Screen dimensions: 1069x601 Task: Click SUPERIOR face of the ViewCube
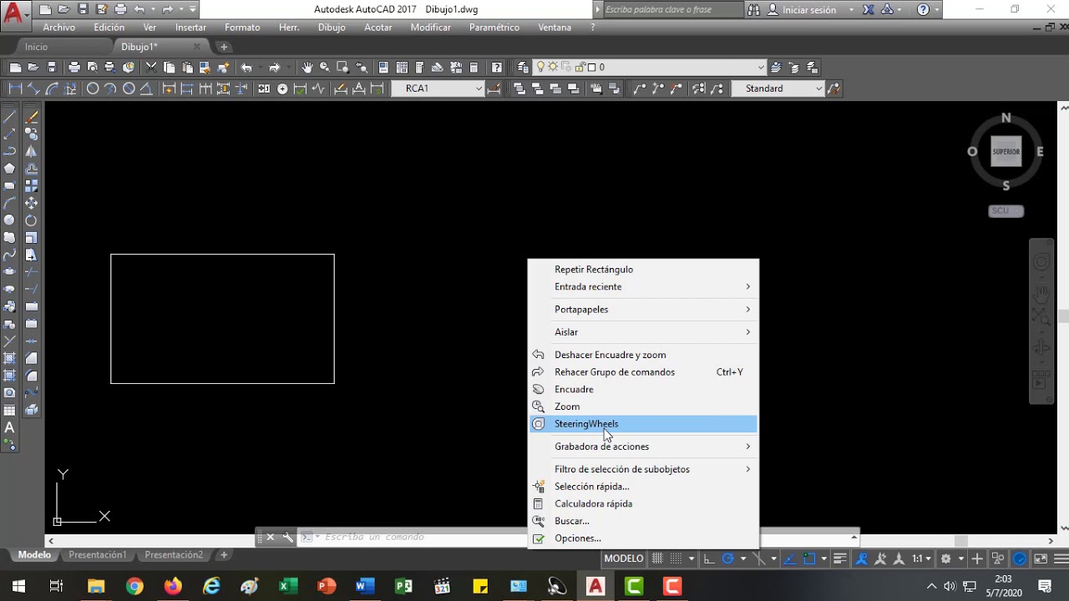(1006, 152)
